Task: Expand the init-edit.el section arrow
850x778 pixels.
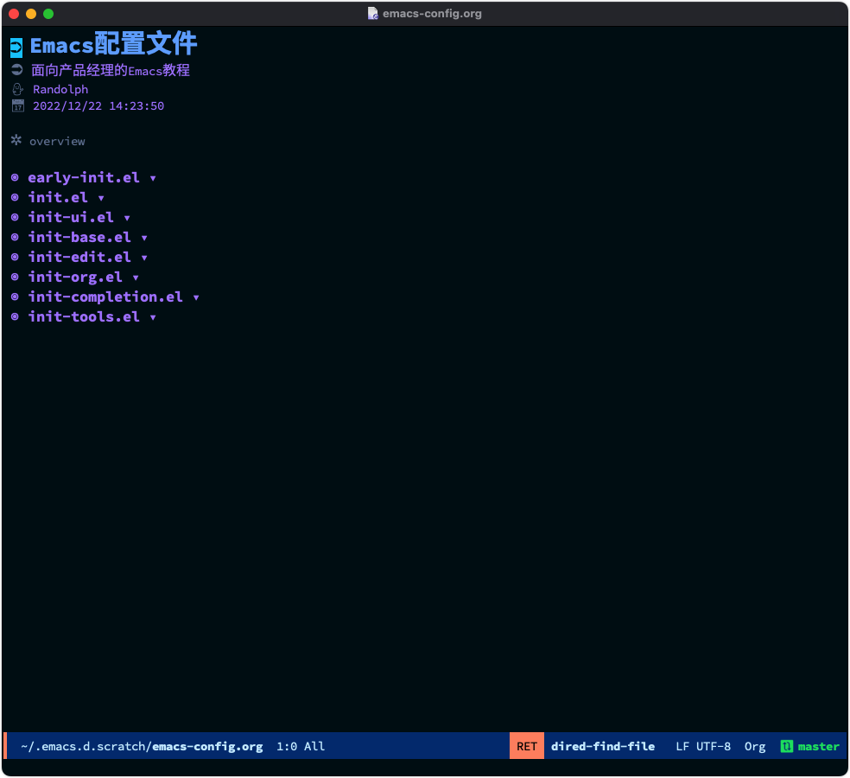Action: 144,258
